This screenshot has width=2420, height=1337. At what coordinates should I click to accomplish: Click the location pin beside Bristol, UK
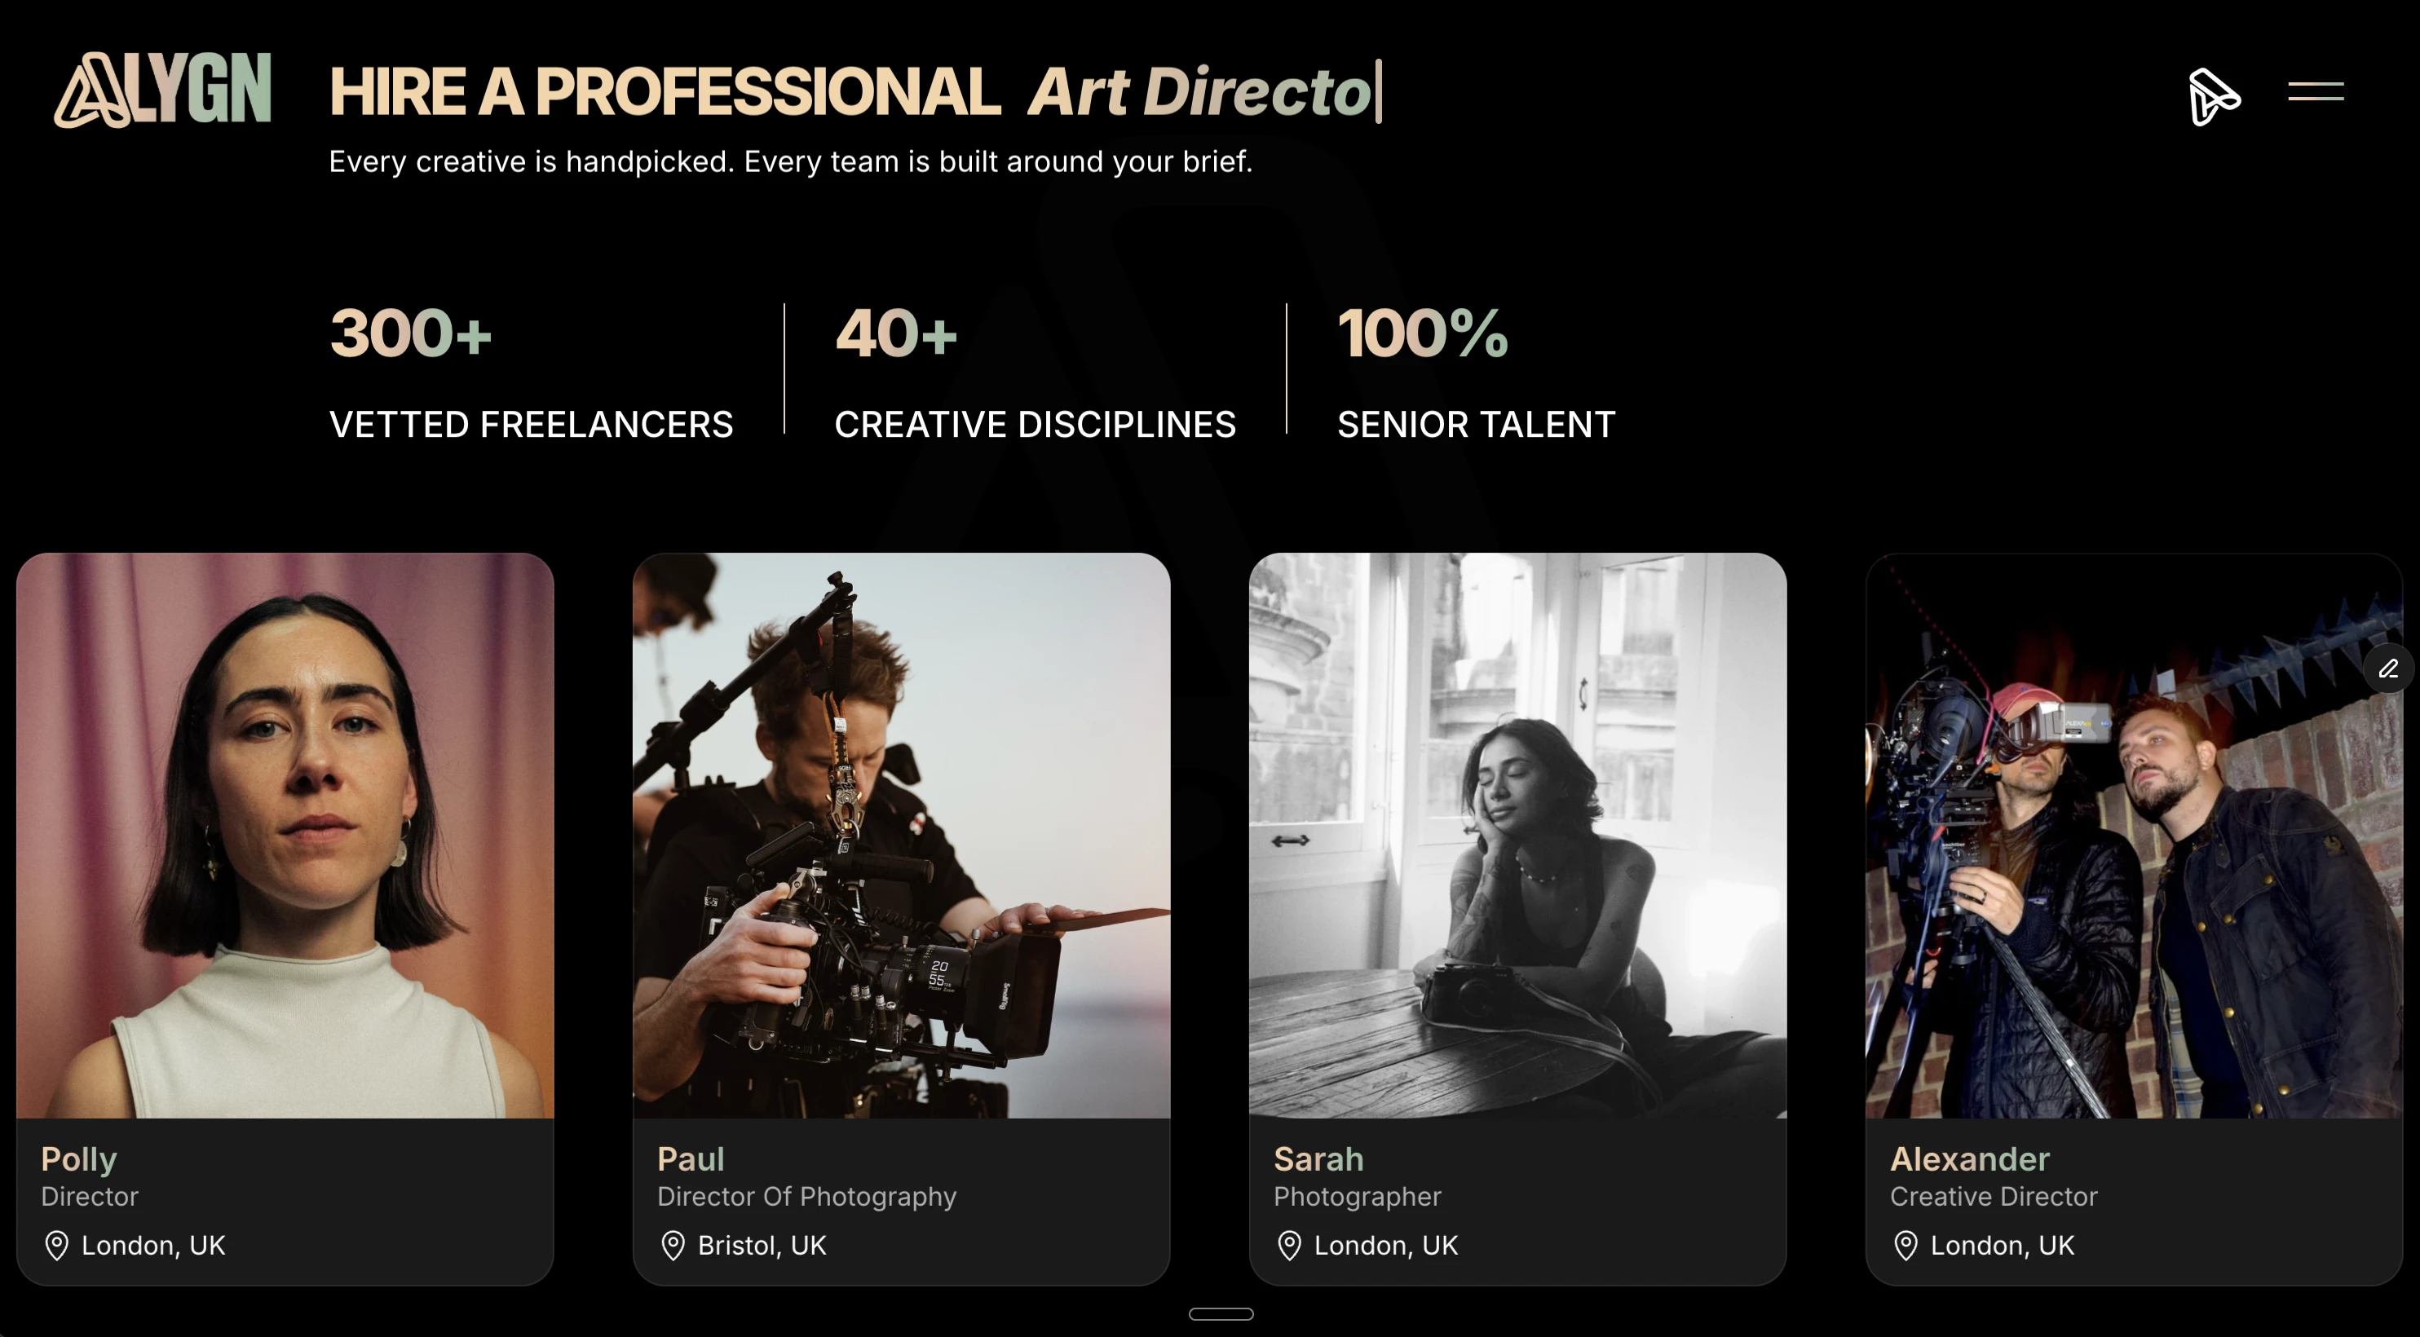(673, 1245)
